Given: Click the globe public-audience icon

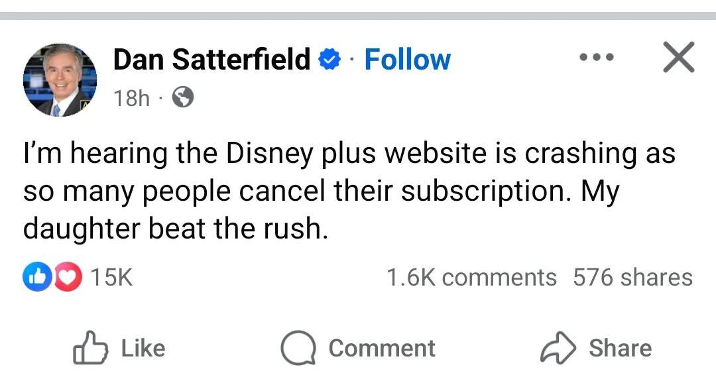Looking at the screenshot, I should click(x=183, y=98).
